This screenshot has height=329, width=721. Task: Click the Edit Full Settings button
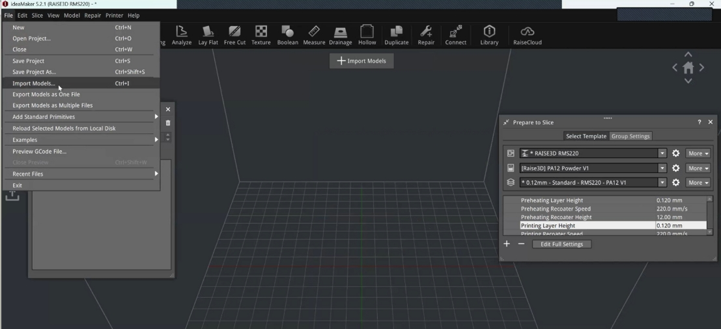(561, 244)
